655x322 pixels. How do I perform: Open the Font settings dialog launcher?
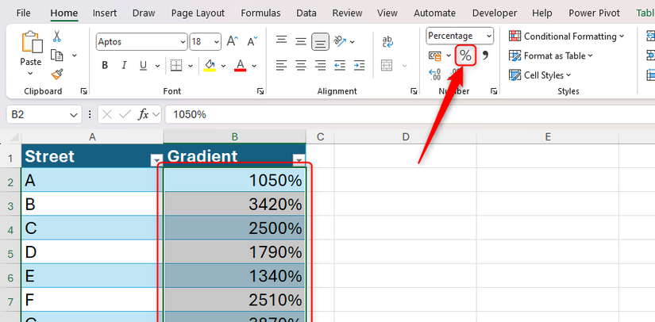pos(260,91)
